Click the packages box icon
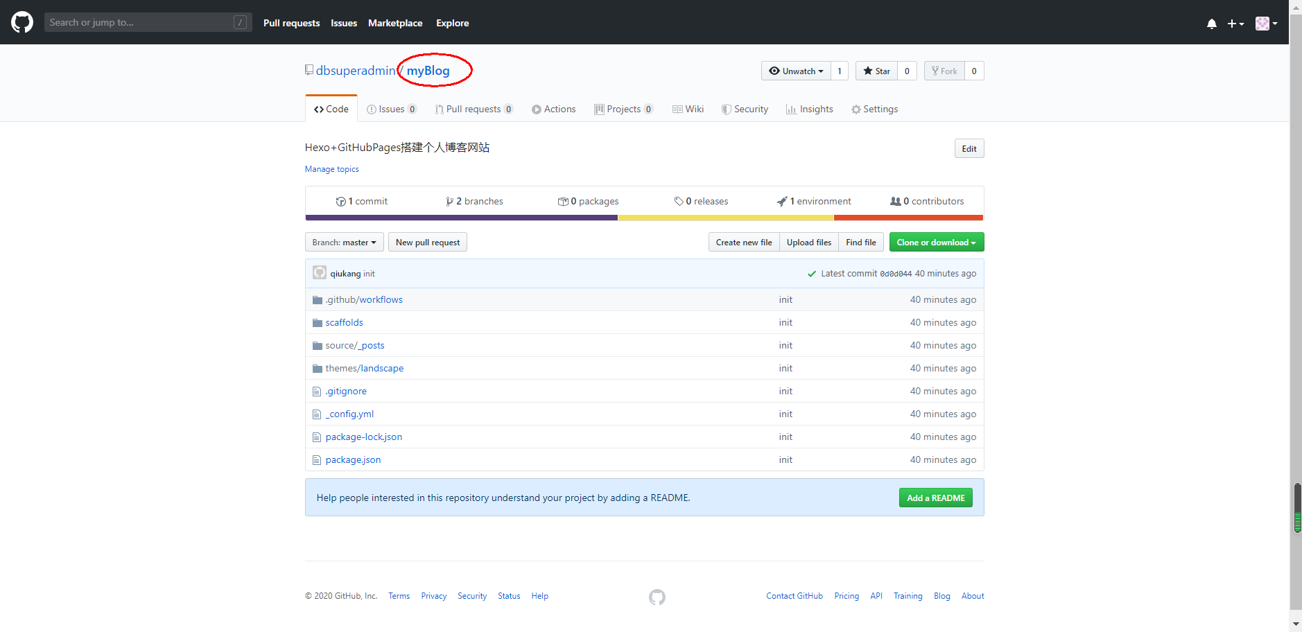 [563, 202]
